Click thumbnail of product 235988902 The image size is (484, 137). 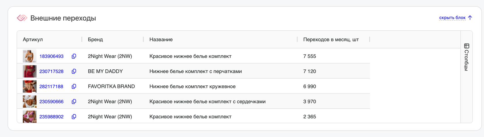pyautogui.click(x=29, y=117)
